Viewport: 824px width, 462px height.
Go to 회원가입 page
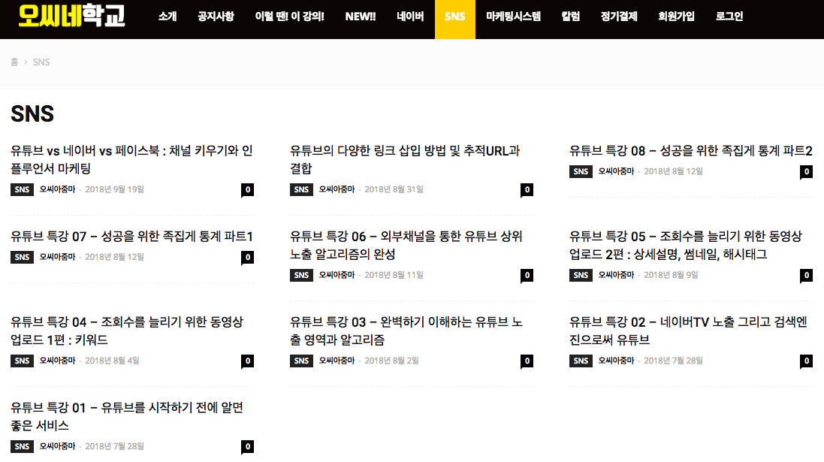click(676, 17)
